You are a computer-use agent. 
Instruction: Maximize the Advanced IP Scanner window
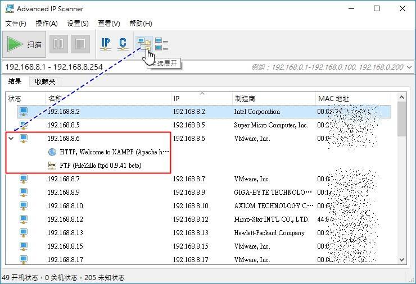click(x=377, y=8)
